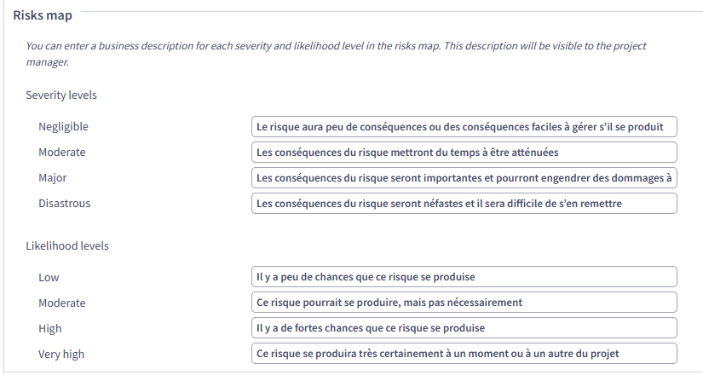Viewport: 703px width, 375px height.
Task: Select the High likelihood label
Action: [x=49, y=329]
